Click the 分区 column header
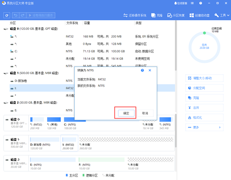 click(13, 23)
